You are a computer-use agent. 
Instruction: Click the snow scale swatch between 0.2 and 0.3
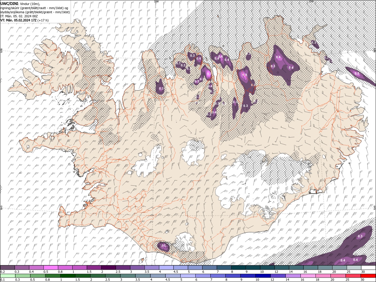[x=8, y=268]
